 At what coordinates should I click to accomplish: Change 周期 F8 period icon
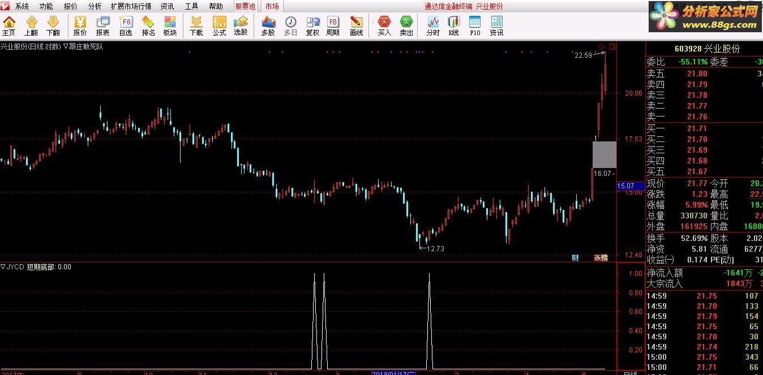tap(333, 26)
